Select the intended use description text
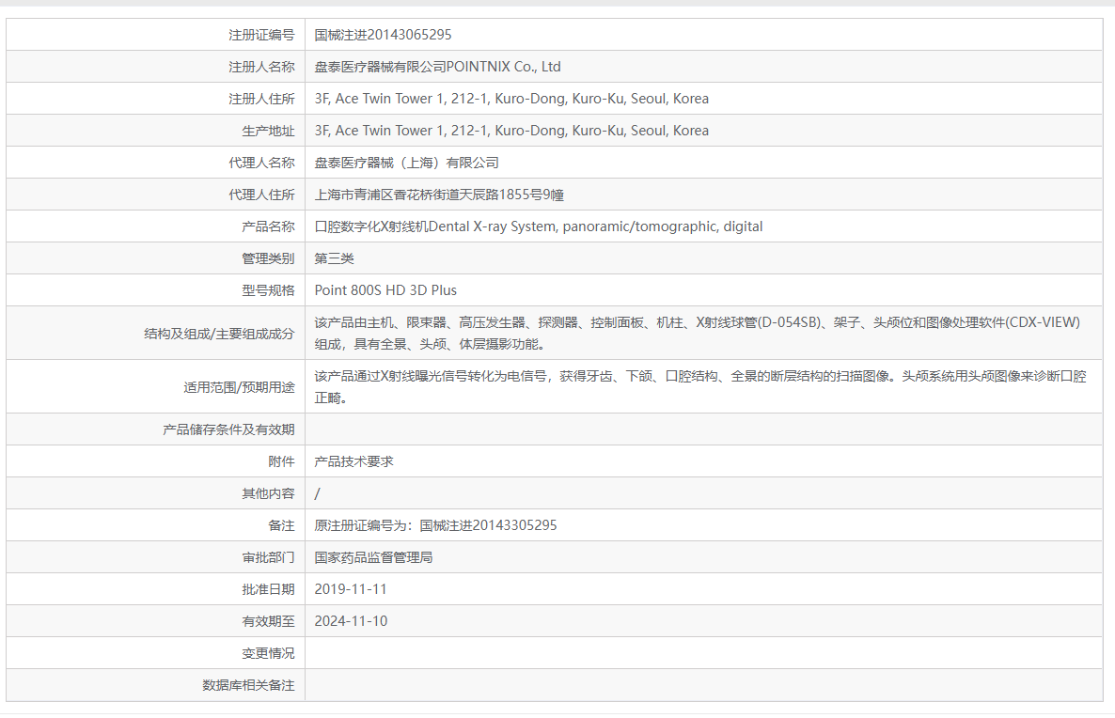The image size is (1115, 718). (x=700, y=387)
